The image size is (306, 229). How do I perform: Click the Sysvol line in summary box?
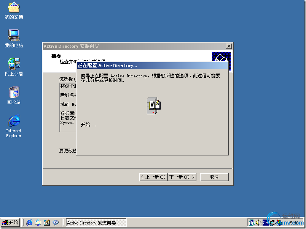point(67,123)
